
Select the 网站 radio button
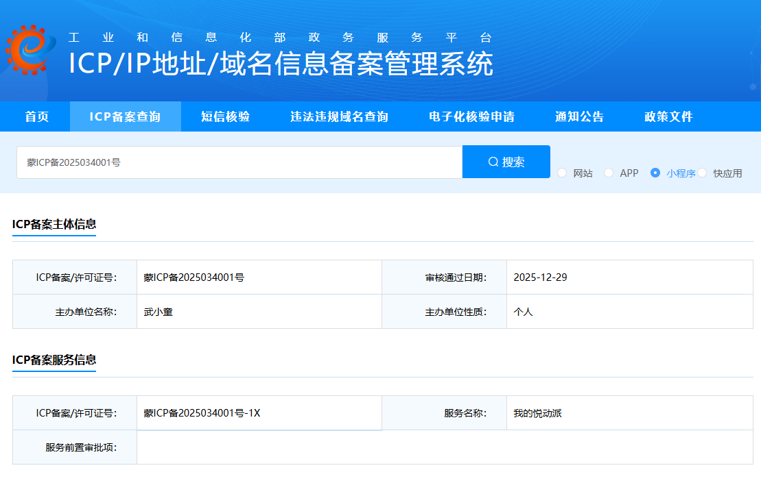coord(562,173)
